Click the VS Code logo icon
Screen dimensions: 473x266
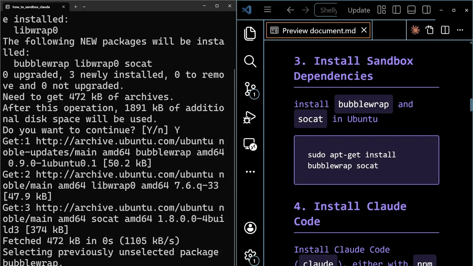click(247, 10)
